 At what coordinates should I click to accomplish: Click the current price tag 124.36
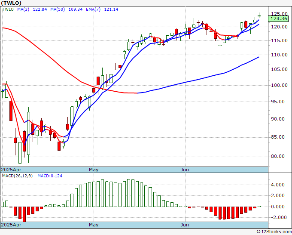tap(279, 19)
